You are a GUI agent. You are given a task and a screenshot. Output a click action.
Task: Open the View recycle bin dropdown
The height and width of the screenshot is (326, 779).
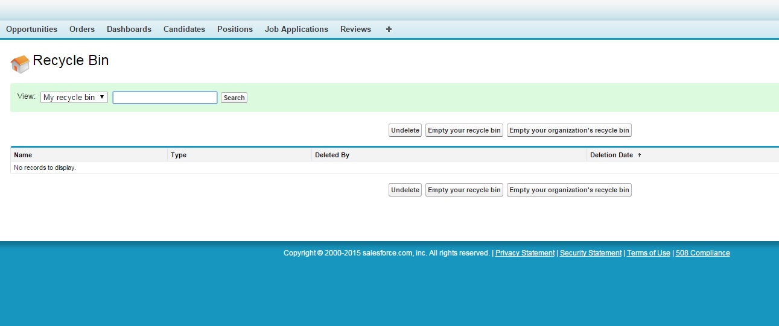point(74,98)
